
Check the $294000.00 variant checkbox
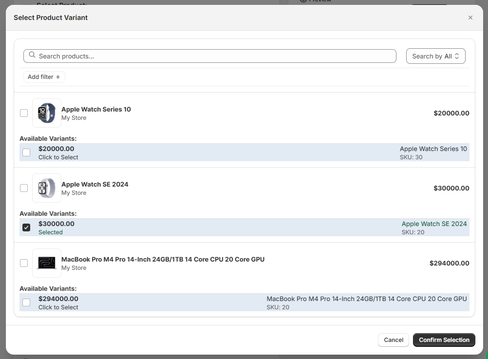click(26, 302)
